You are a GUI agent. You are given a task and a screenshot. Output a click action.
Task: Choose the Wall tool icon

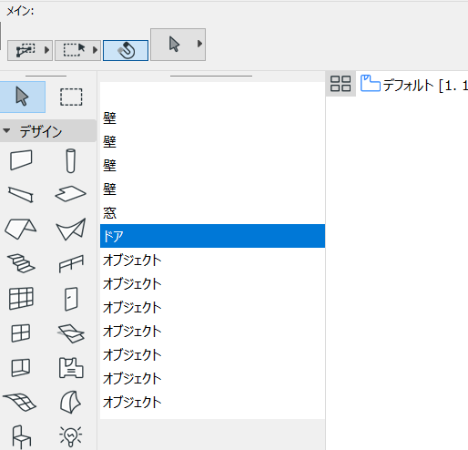21,160
